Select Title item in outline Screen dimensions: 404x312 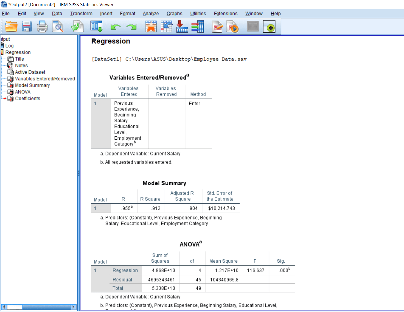pyautogui.click(x=19, y=59)
